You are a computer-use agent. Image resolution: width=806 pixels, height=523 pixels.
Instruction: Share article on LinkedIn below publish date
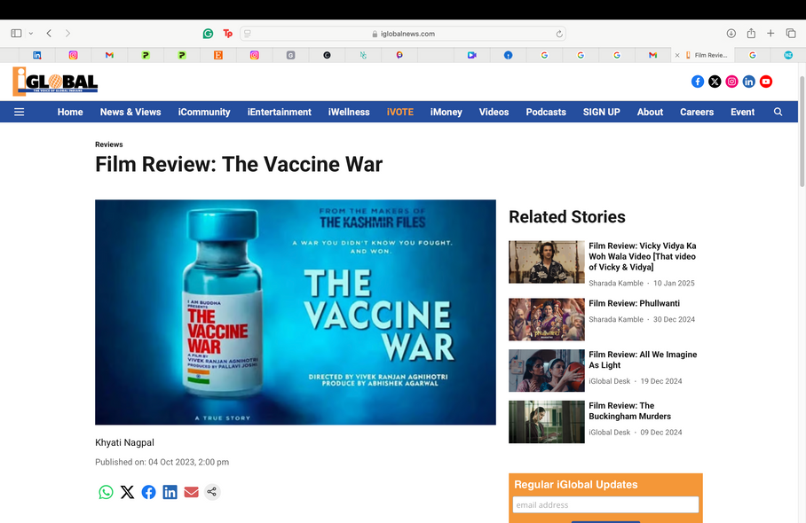170,492
